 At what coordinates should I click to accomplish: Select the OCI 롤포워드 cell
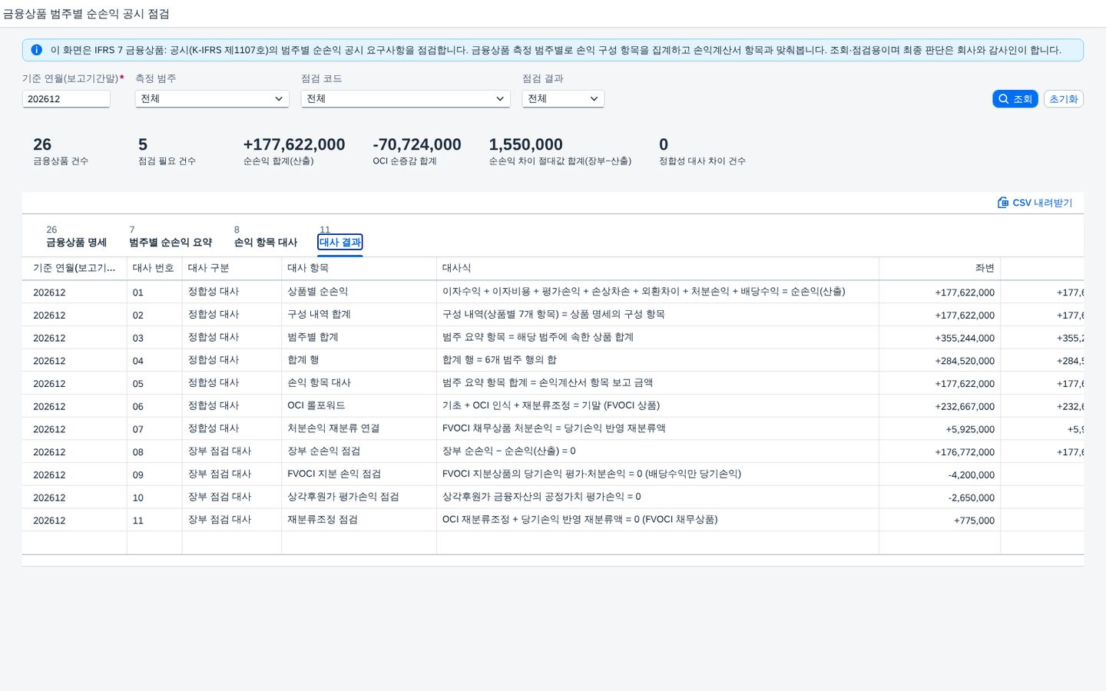click(359, 405)
